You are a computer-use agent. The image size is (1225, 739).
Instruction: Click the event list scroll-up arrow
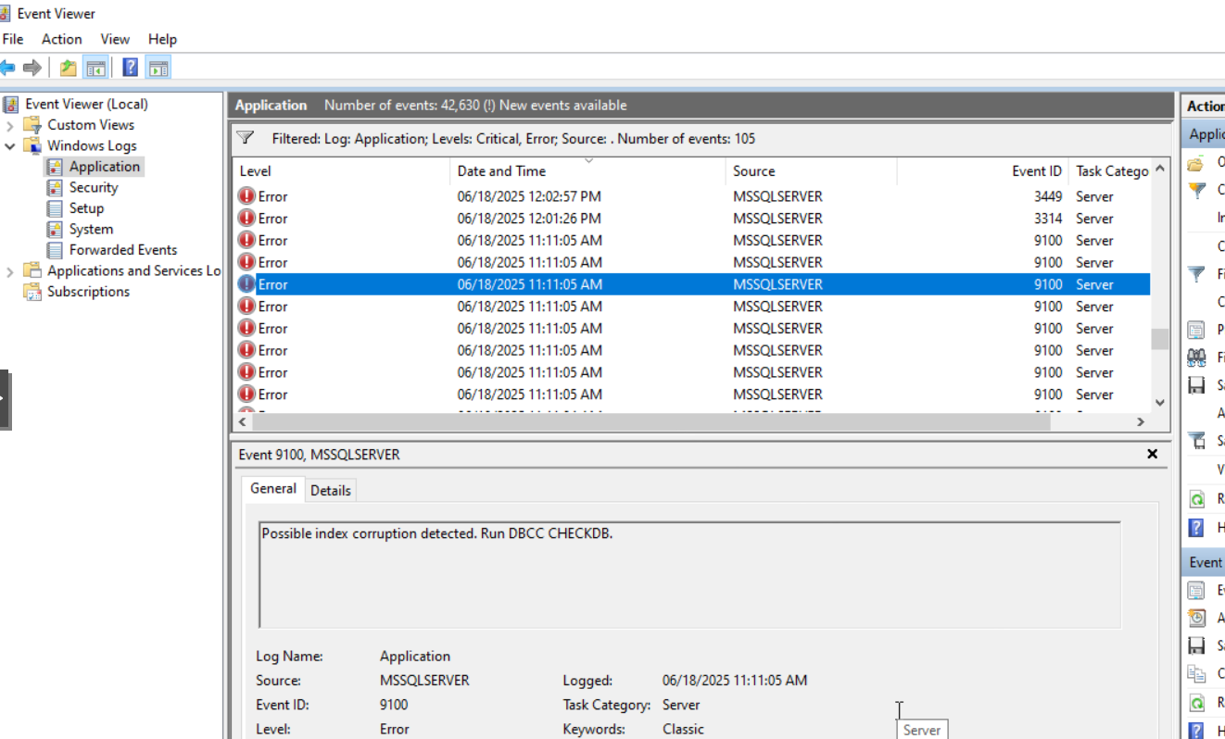pyautogui.click(x=1160, y=169)
